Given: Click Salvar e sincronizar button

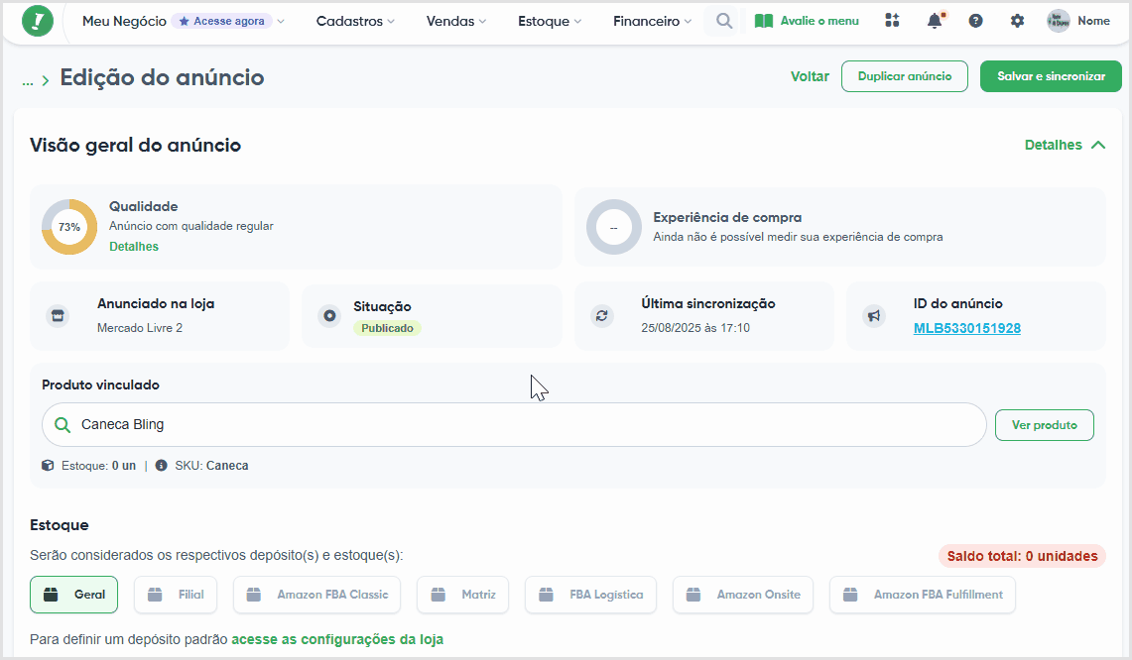Looking at the screenshot, I should [x=1052, y=76].
